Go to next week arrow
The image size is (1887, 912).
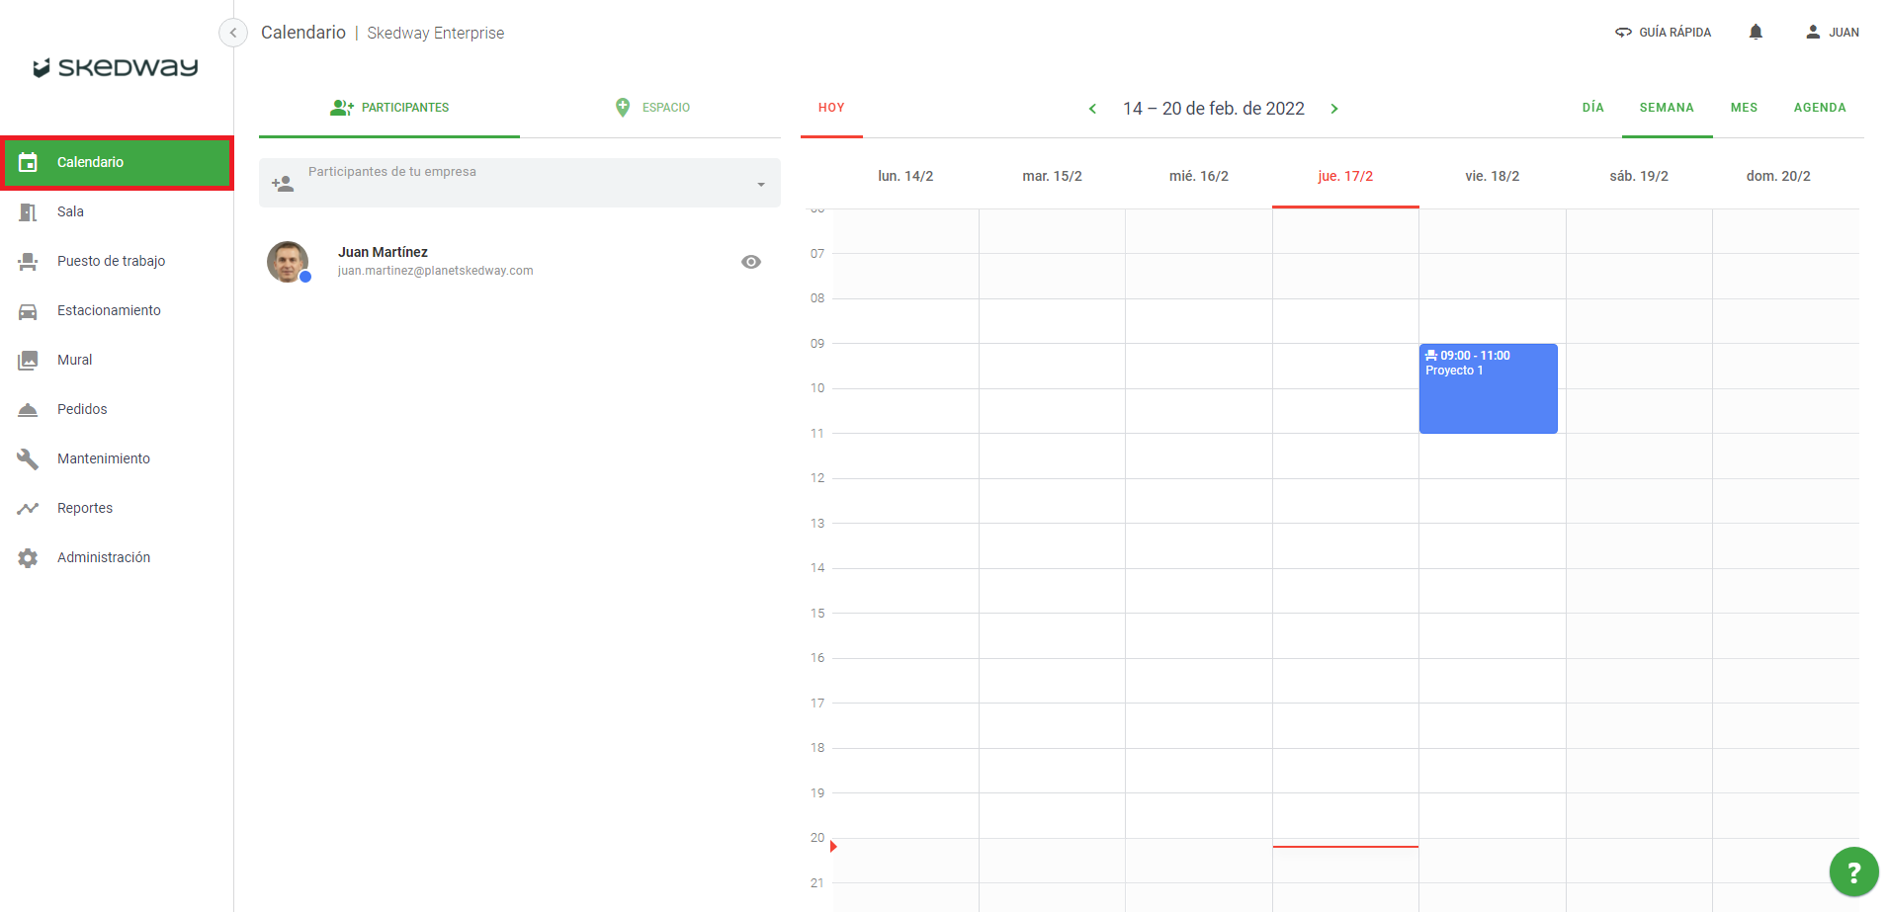[1334, 109]
